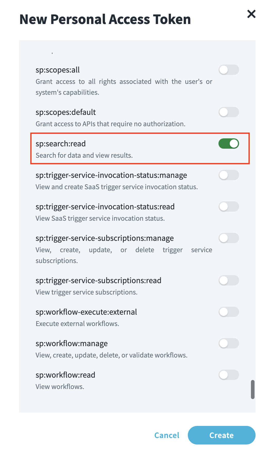The width and height of the screenshot is (270, 461).
Task: Select the sp:search:read scope label
Action: coord(61,144)
